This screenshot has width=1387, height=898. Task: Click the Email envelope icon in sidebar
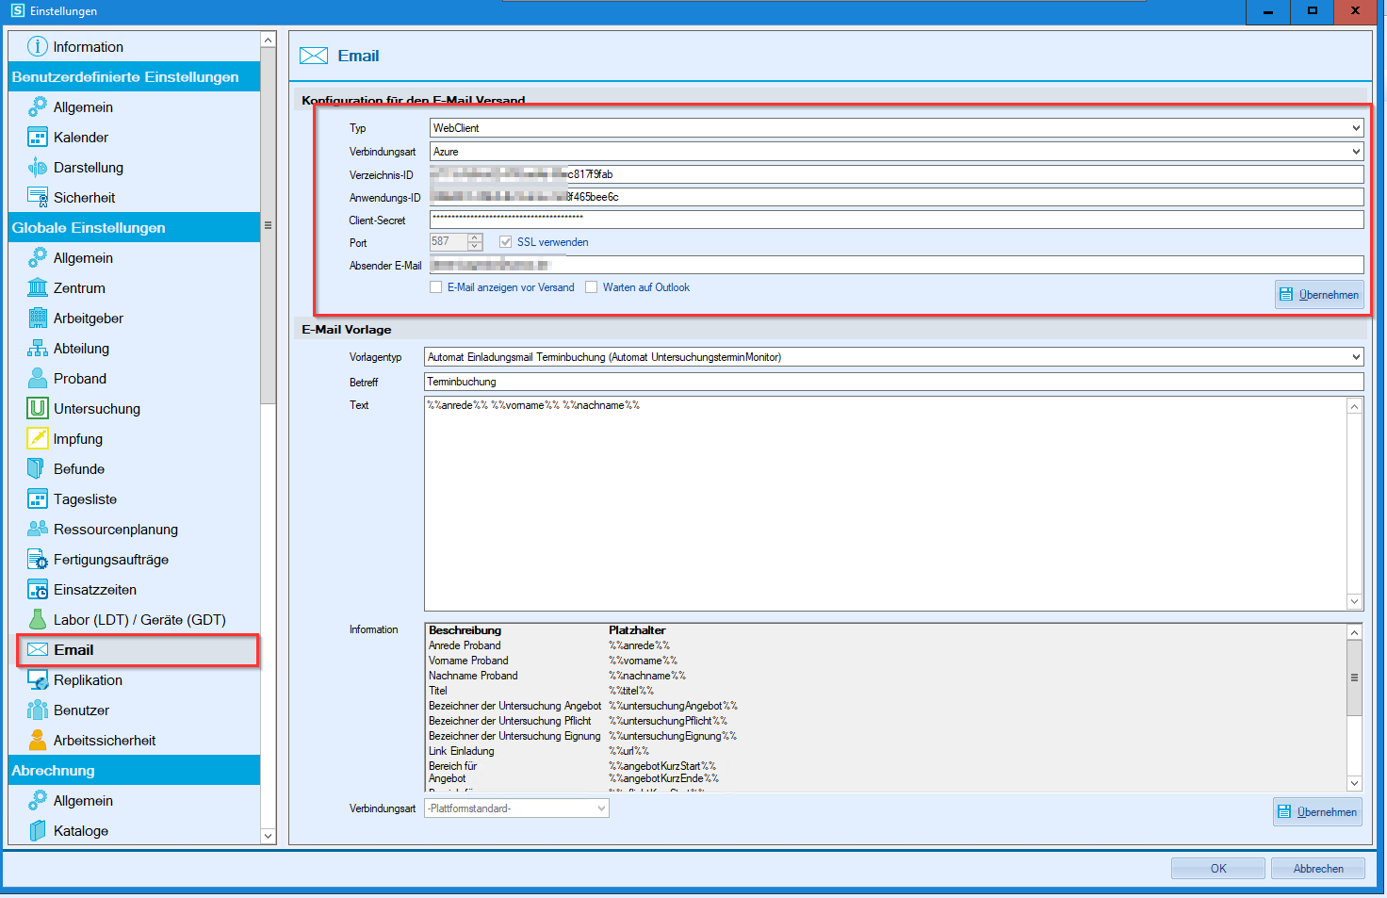(x=38, y=649)
